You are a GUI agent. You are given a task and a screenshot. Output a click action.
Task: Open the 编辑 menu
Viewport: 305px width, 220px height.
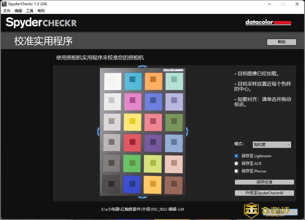click(18, 11)
